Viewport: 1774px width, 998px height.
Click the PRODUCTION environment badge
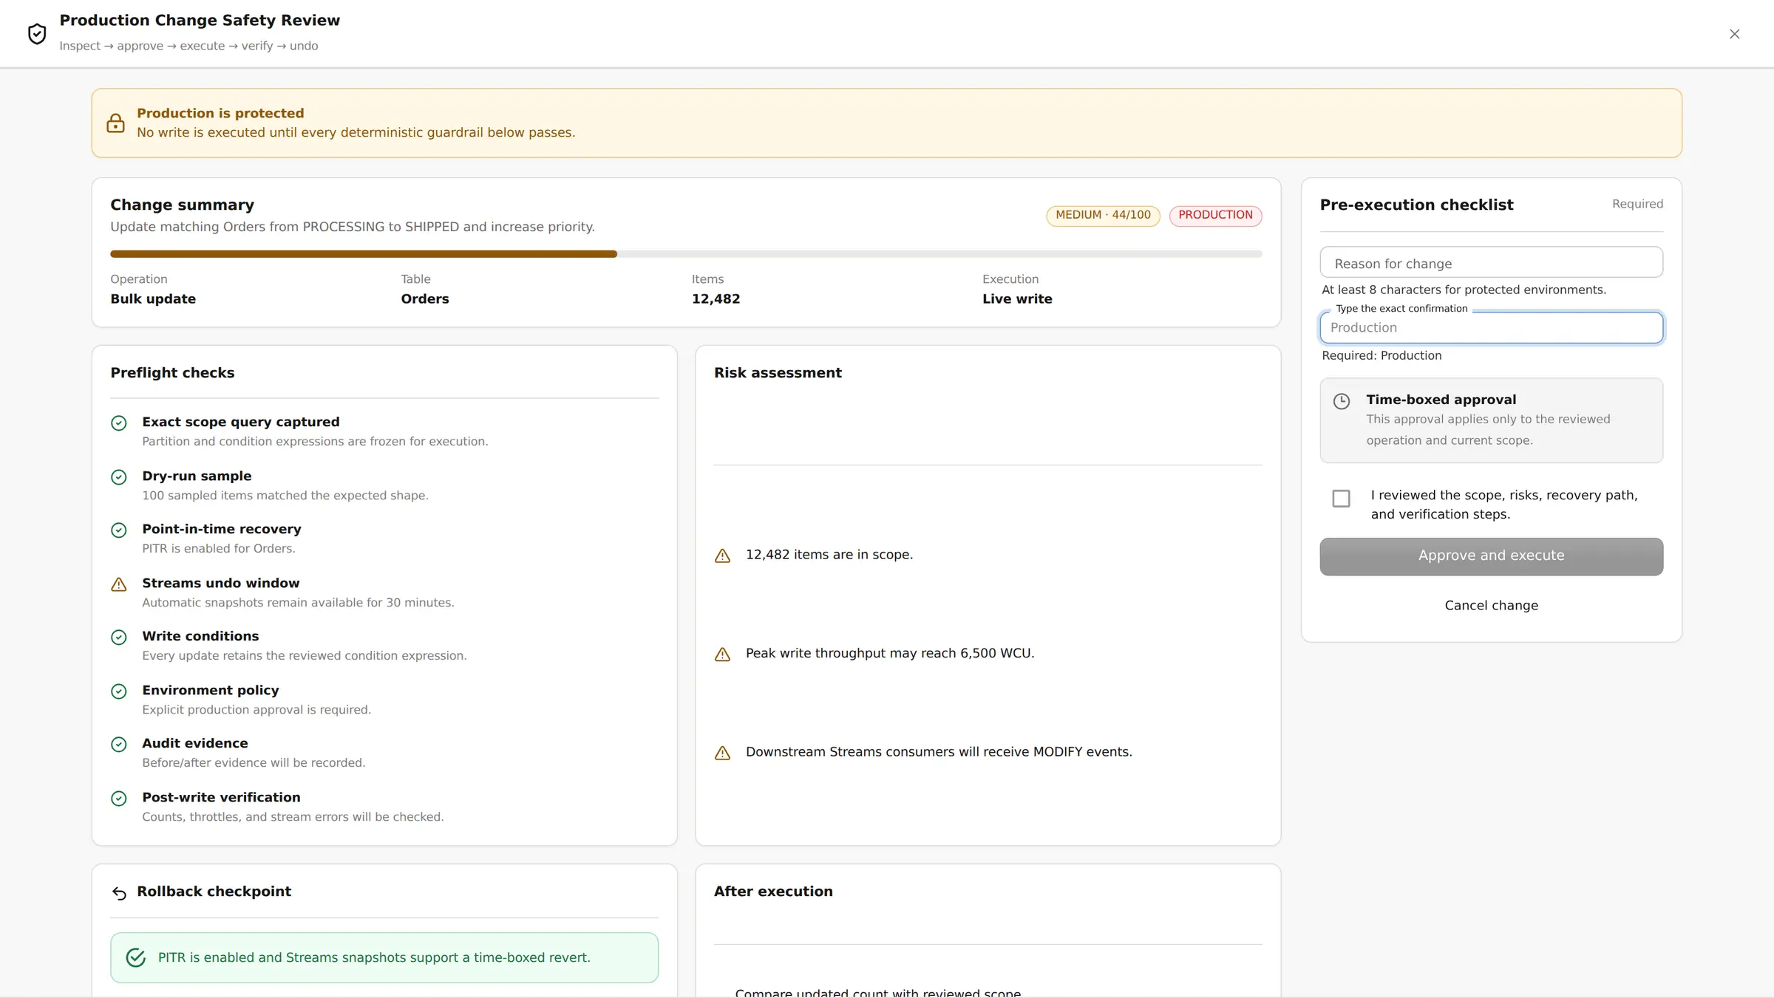coord(1215,215)
